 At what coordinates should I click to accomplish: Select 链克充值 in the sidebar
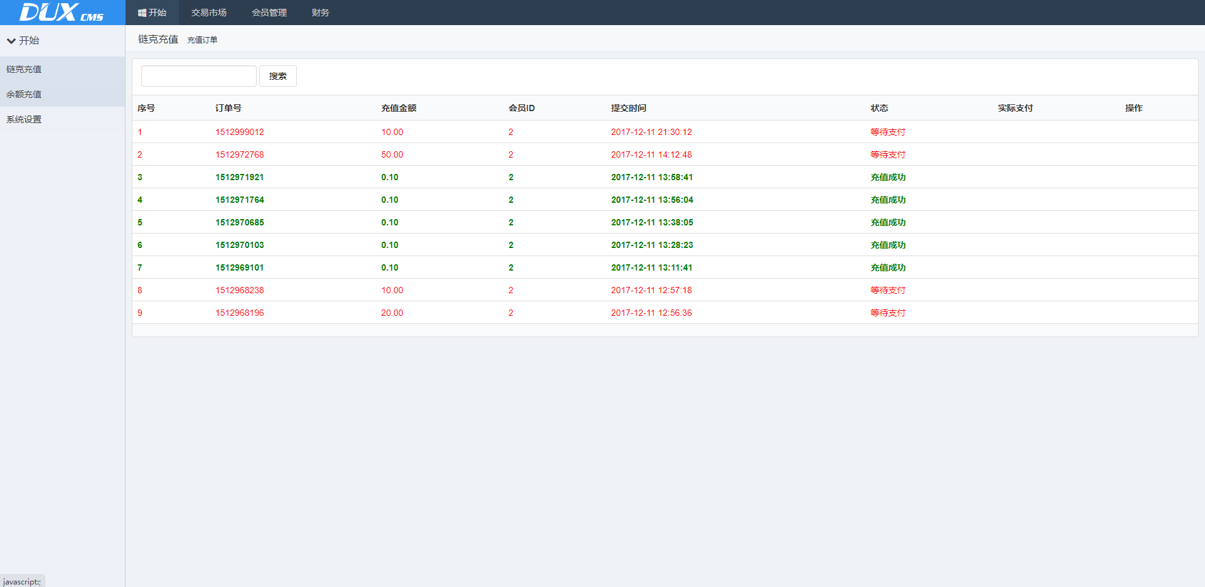(x=24, y=69)
